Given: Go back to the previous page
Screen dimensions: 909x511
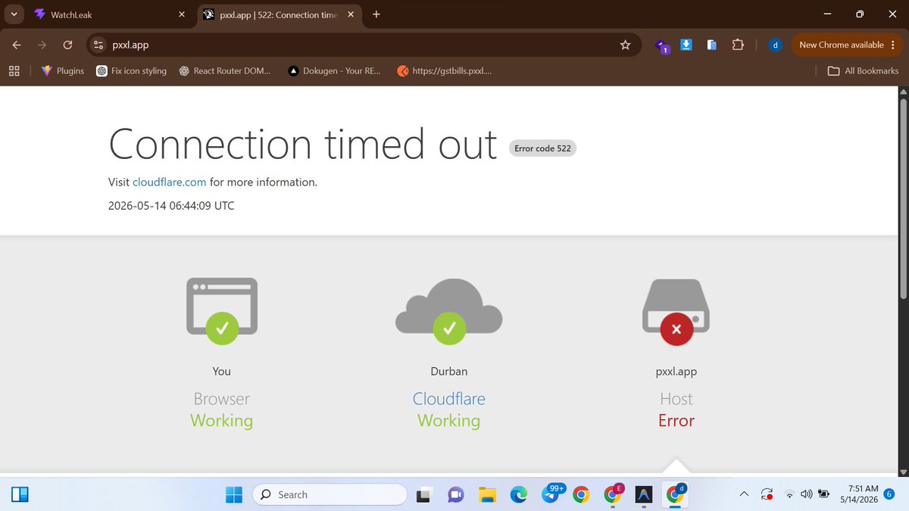Looking at the screenshot, I should pos(16,45).
